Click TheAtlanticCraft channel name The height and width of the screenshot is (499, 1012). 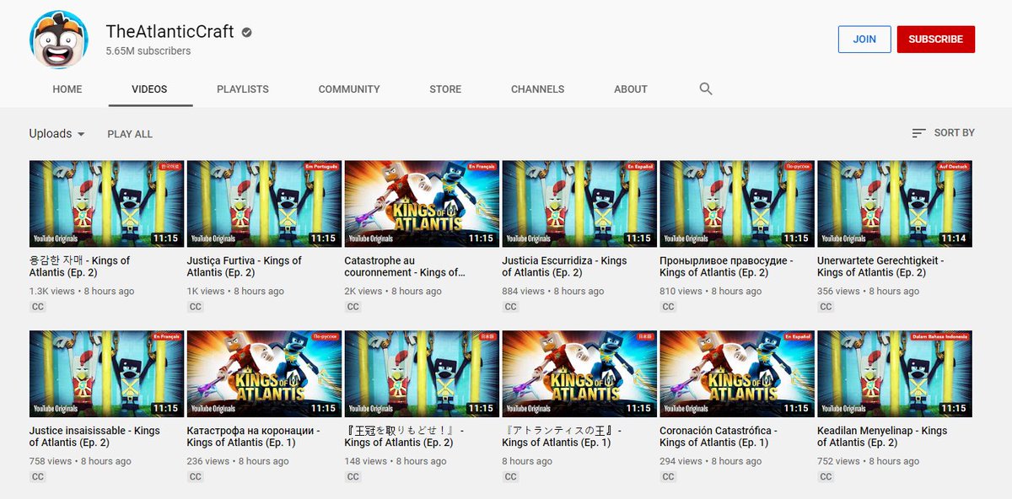[170, 31]
